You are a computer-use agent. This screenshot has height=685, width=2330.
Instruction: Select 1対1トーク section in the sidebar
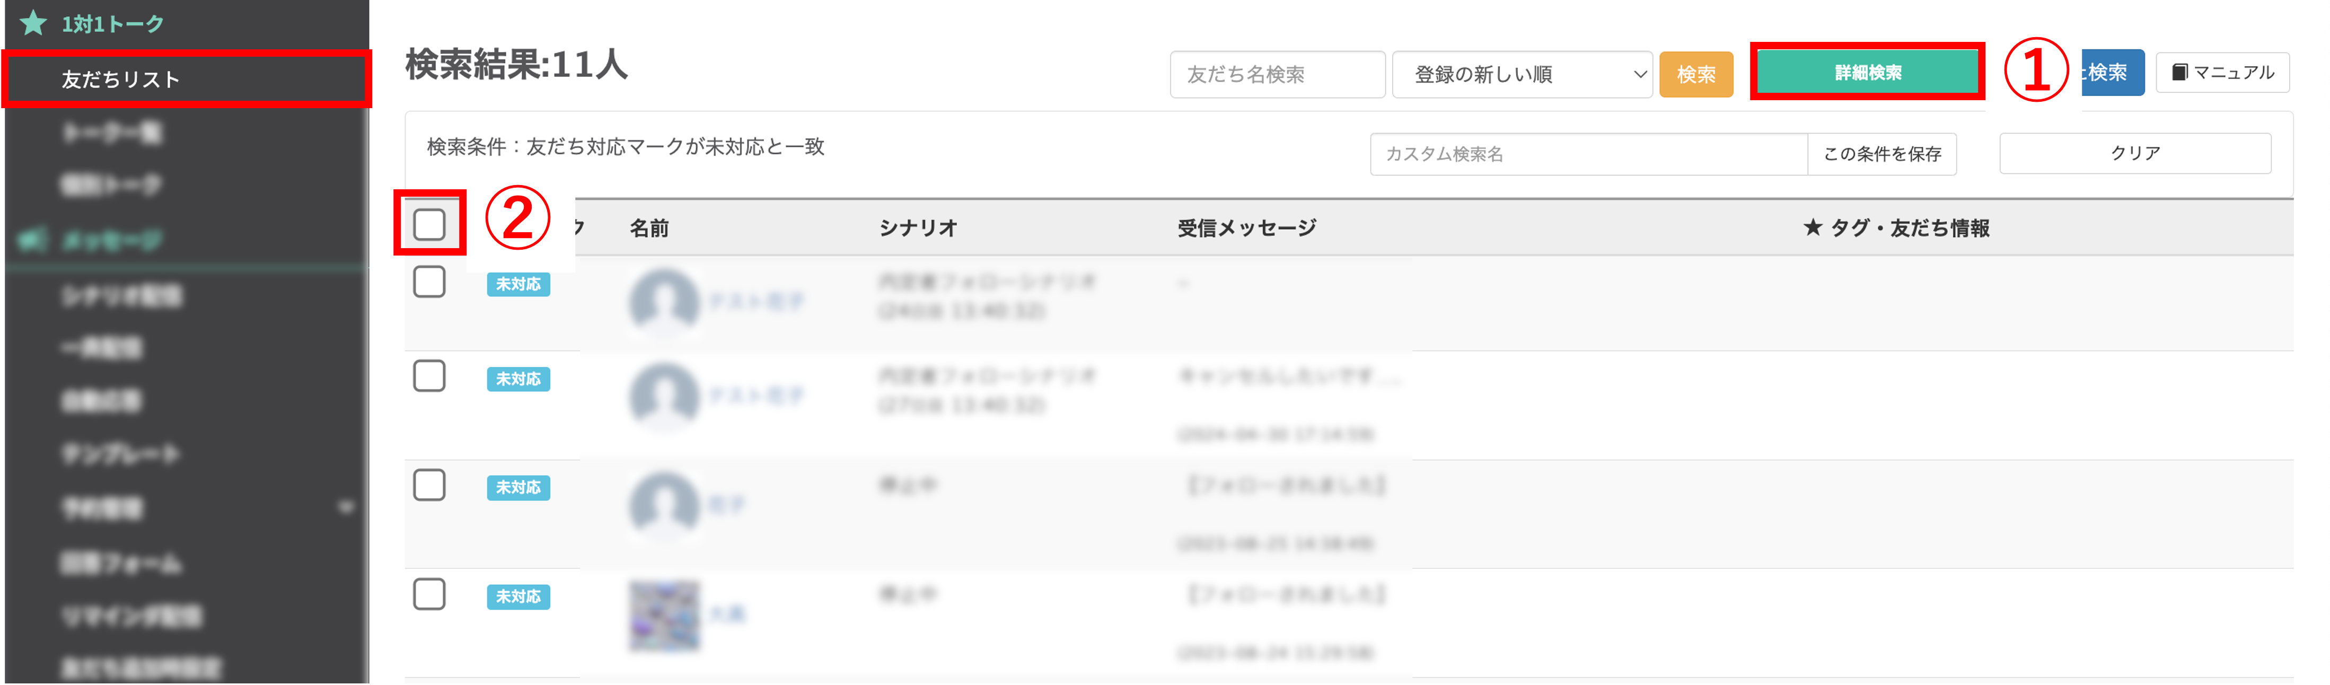coord(112,23)
